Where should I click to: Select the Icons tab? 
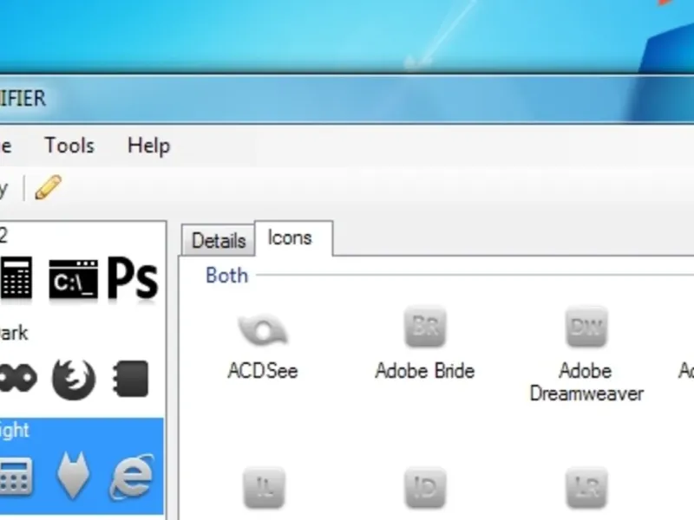tap(293, 237)
